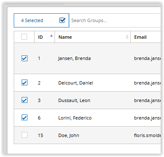Check the Doe, John row checkbox
The image size is (164, 157).
(25, 135)
